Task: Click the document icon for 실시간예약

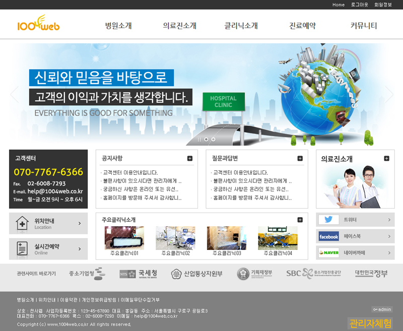Action: (x=22, y=249)
